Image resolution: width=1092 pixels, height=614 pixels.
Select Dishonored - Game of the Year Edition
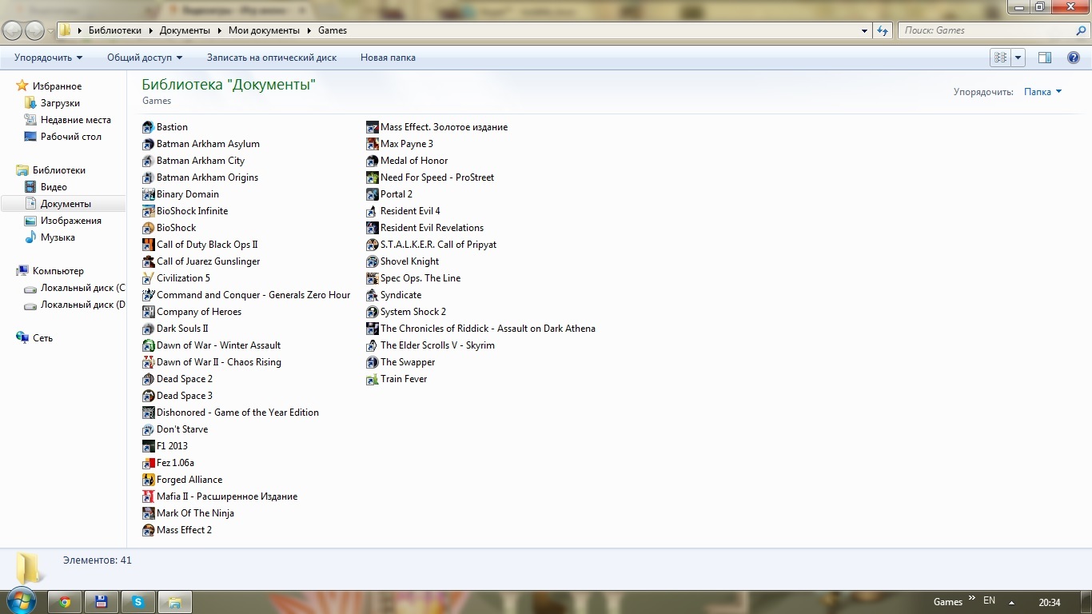click(237, 413)
